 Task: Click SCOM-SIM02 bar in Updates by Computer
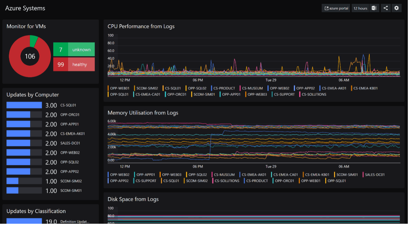point(24,181)
